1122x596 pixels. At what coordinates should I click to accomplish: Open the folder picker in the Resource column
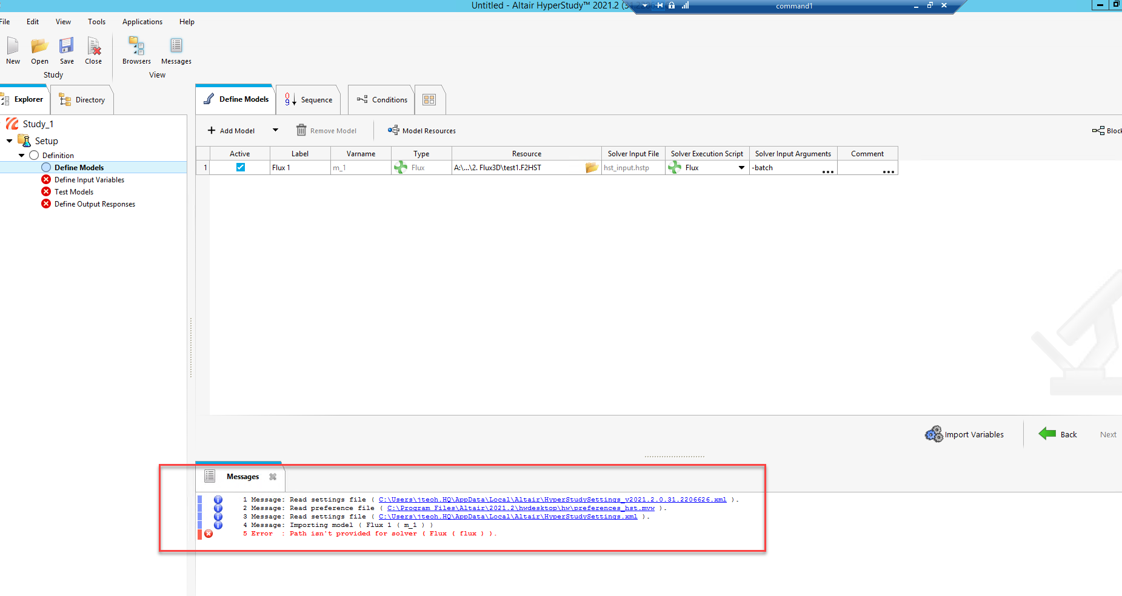[591, 168]
